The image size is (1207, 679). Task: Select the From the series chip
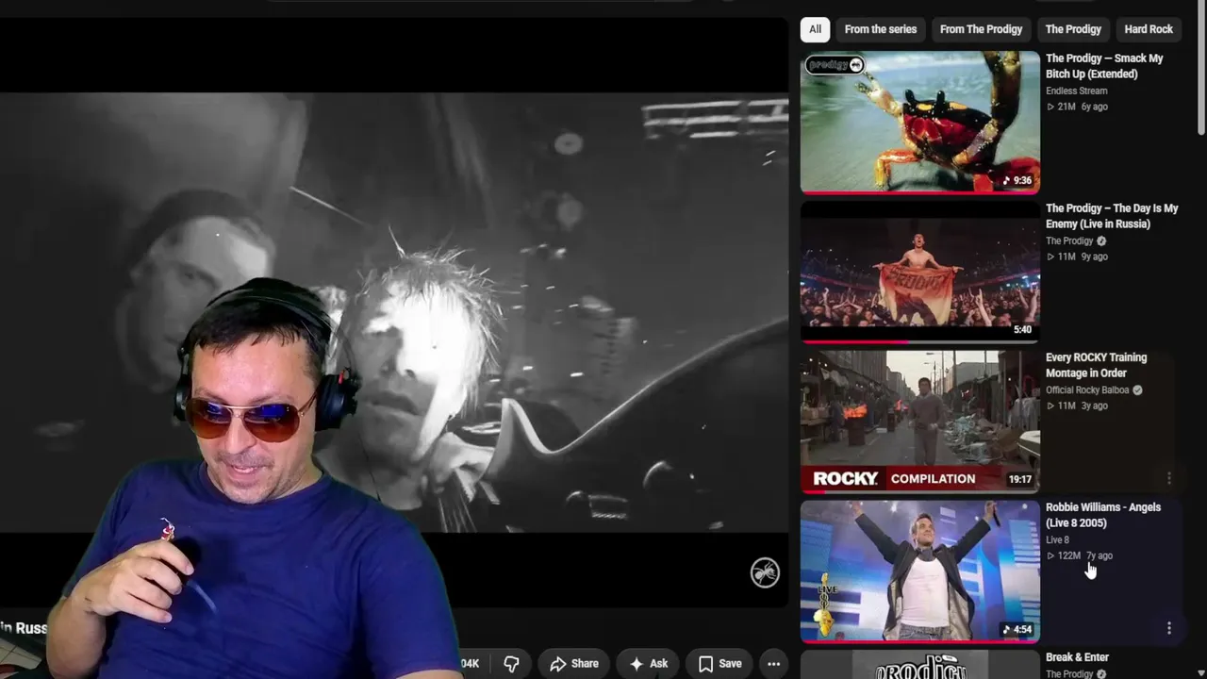tap(881, 29)
